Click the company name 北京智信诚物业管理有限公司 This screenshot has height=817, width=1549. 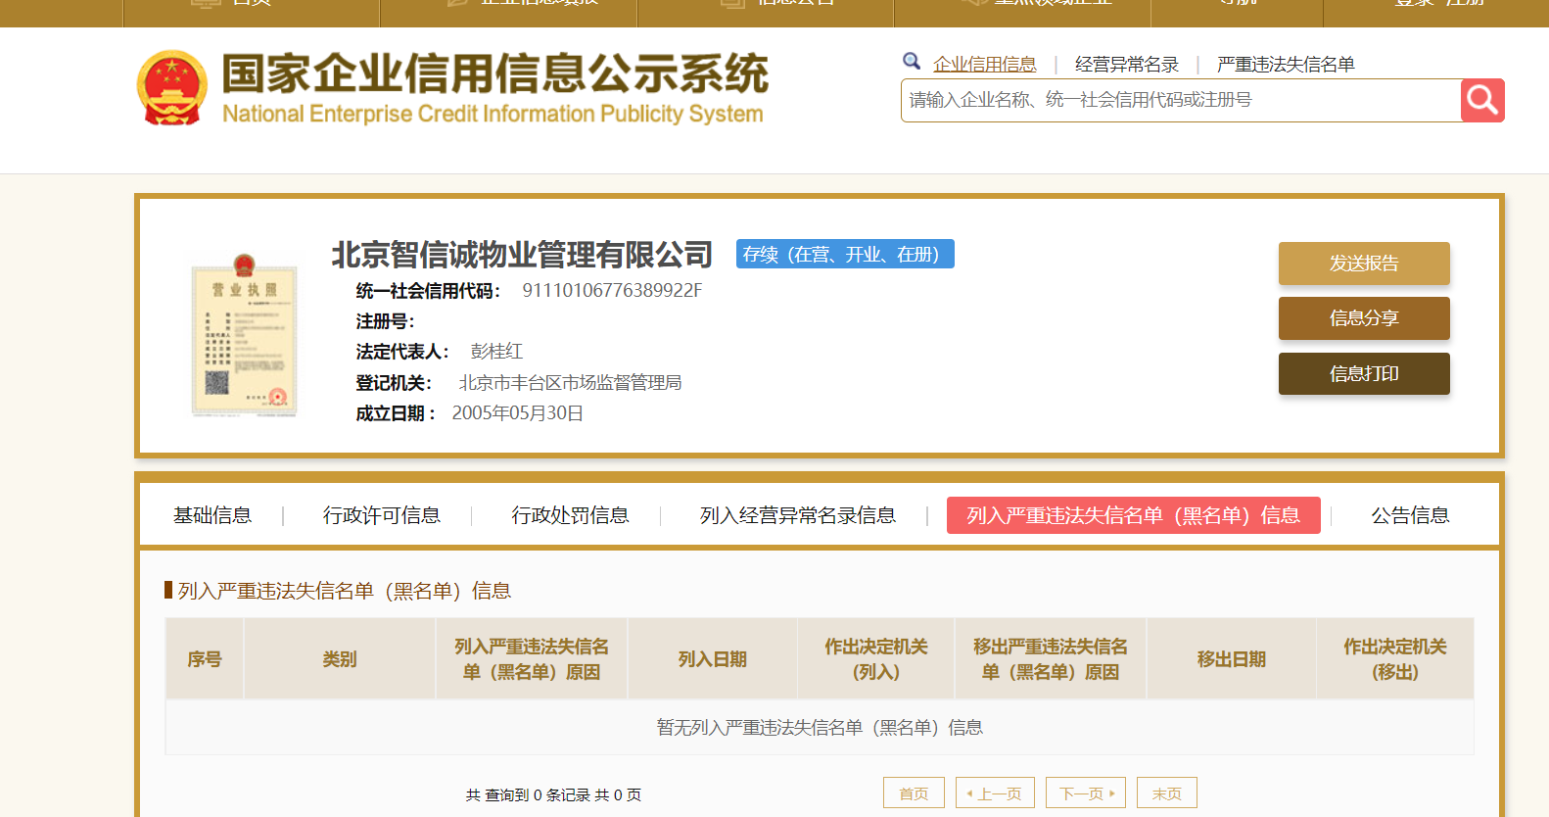[522, 255]
